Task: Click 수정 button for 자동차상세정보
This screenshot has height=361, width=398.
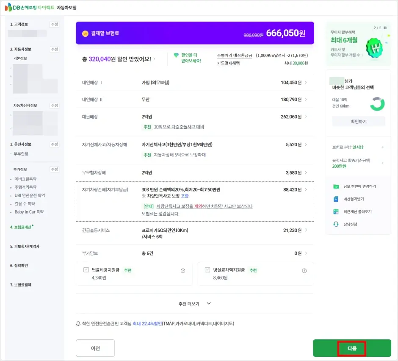Action: [55, 105]
